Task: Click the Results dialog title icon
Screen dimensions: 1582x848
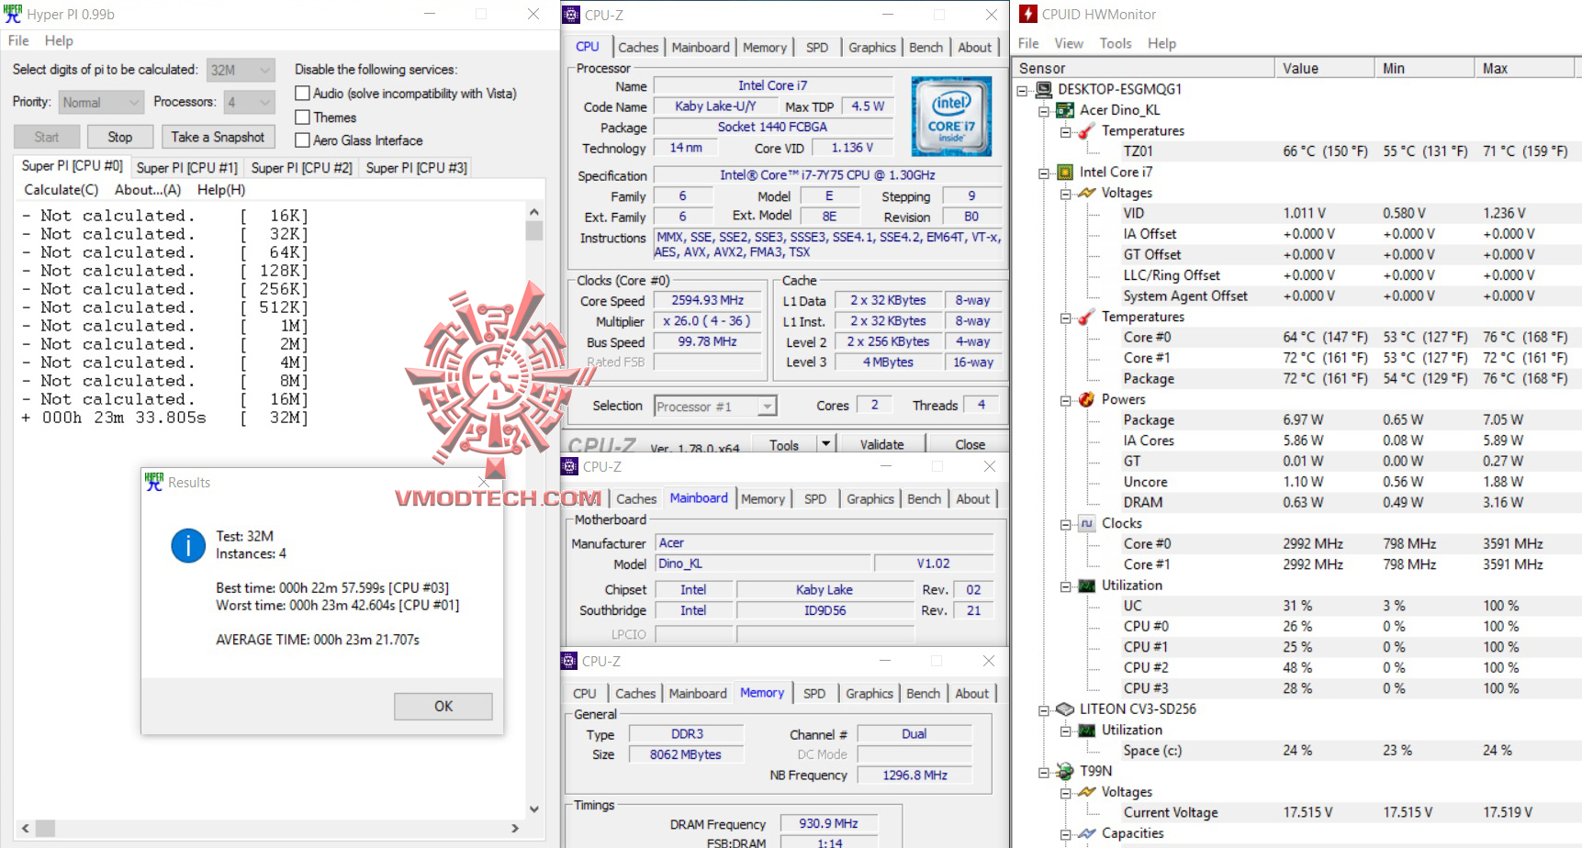Action: tap(154, 482)
